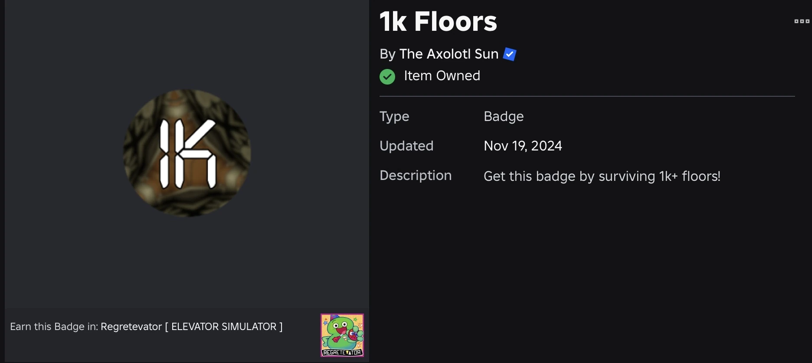Click the Nov 19, 2024 updated date

(522, 146)
